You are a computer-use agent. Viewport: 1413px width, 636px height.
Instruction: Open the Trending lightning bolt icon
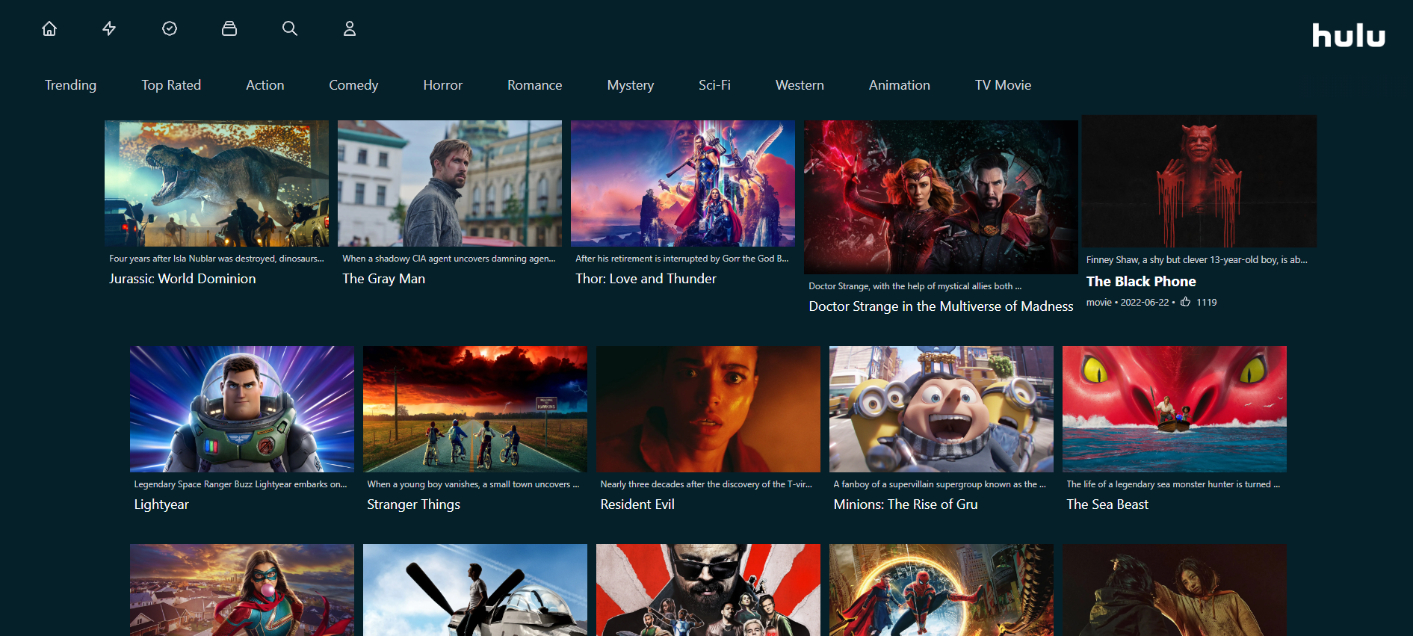tap(109, 28)
